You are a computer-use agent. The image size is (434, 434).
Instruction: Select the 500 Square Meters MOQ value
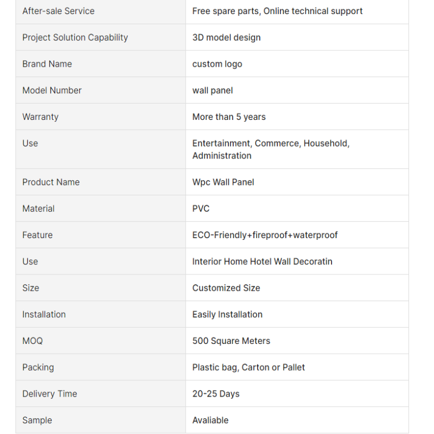tap(231, 341)
